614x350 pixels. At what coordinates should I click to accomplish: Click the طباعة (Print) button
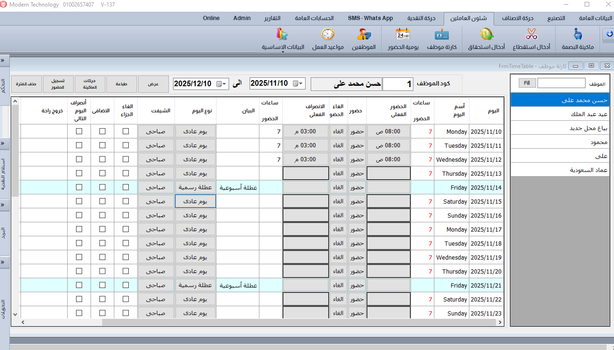[x=121, y=84]
